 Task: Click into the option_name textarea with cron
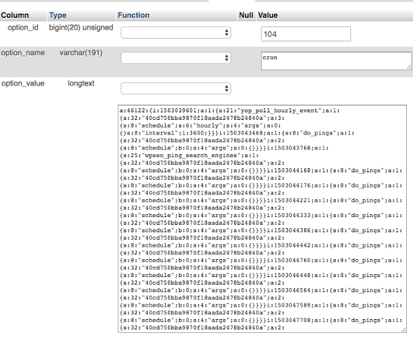pyautogui.click(x=335, y=61)
